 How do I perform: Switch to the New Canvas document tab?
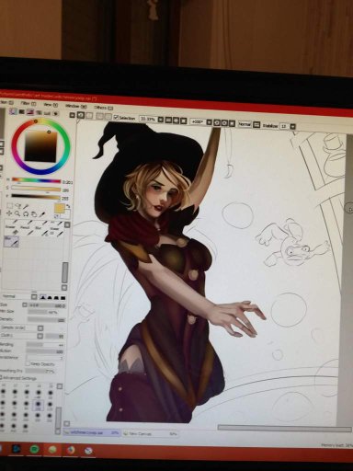coord(151,434)
